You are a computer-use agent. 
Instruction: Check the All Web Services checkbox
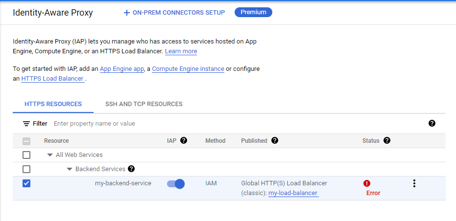26,155
